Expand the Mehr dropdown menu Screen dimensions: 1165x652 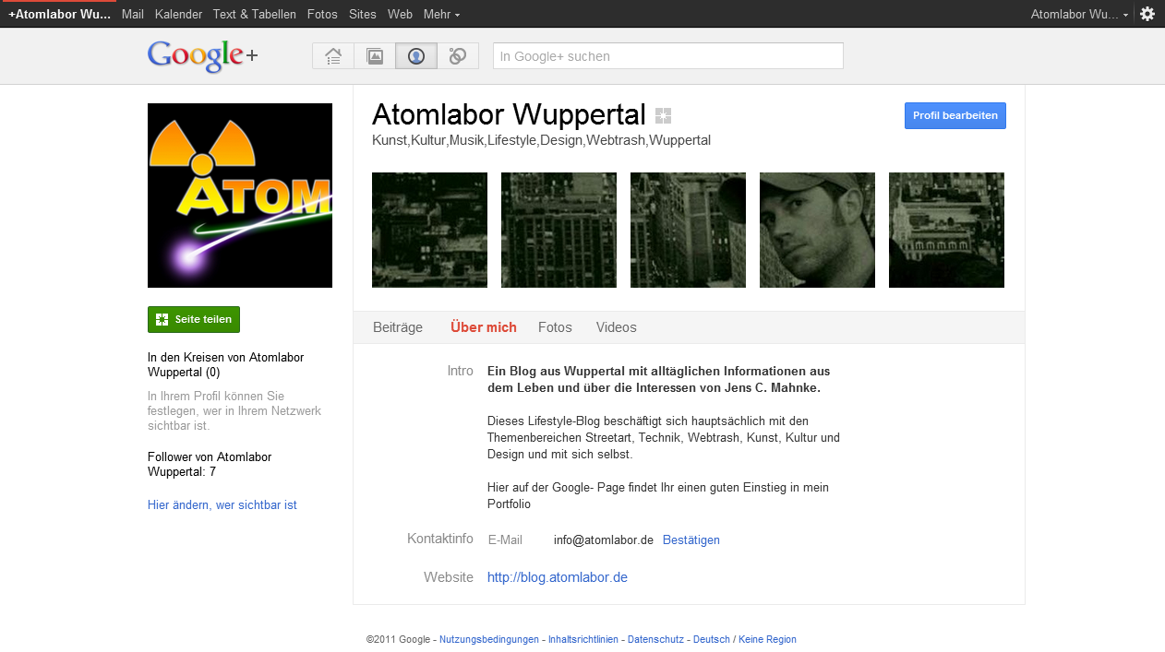(441, 14)
